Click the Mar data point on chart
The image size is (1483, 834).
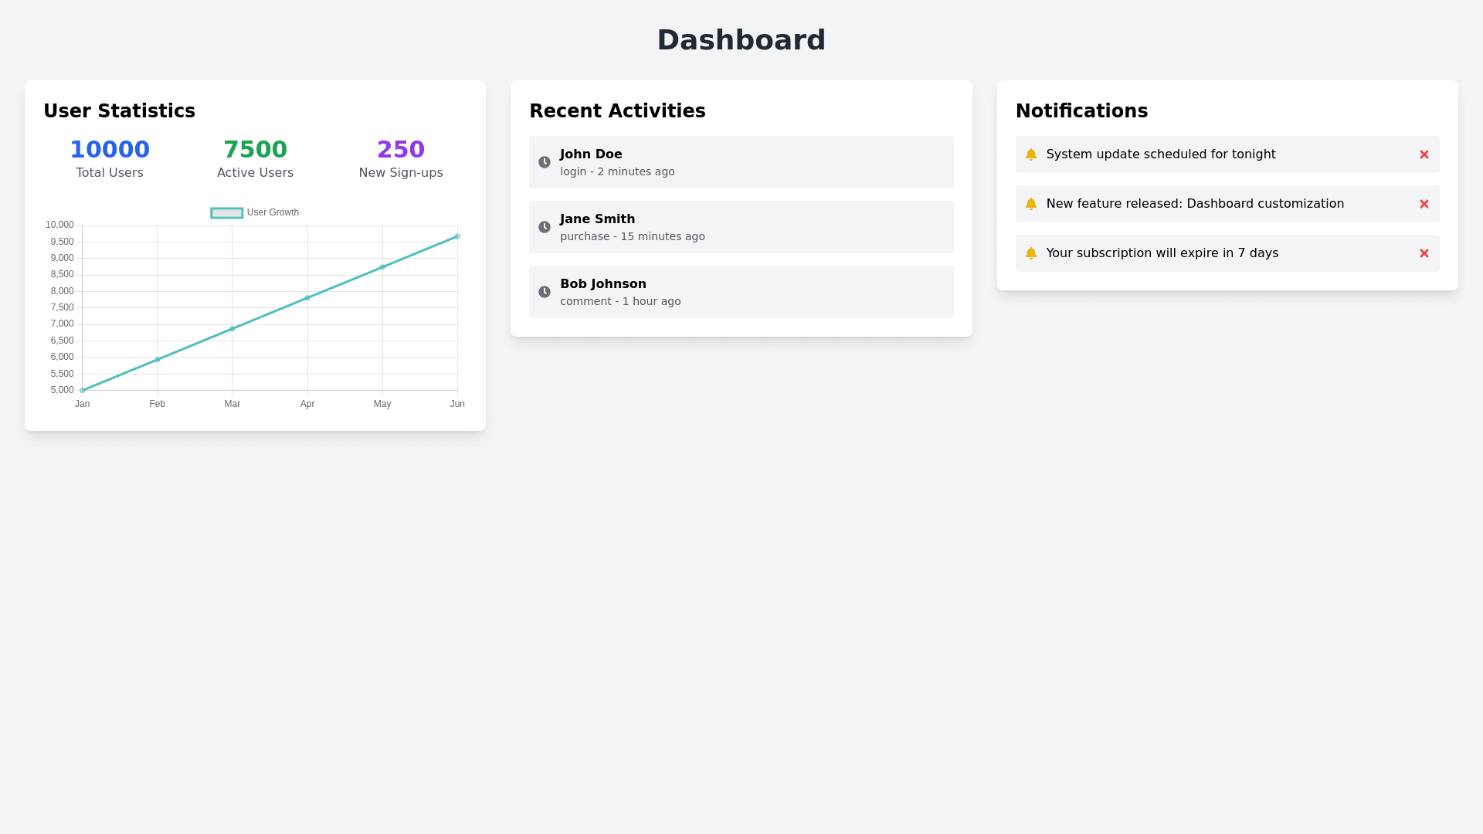(x=232, y=329)
